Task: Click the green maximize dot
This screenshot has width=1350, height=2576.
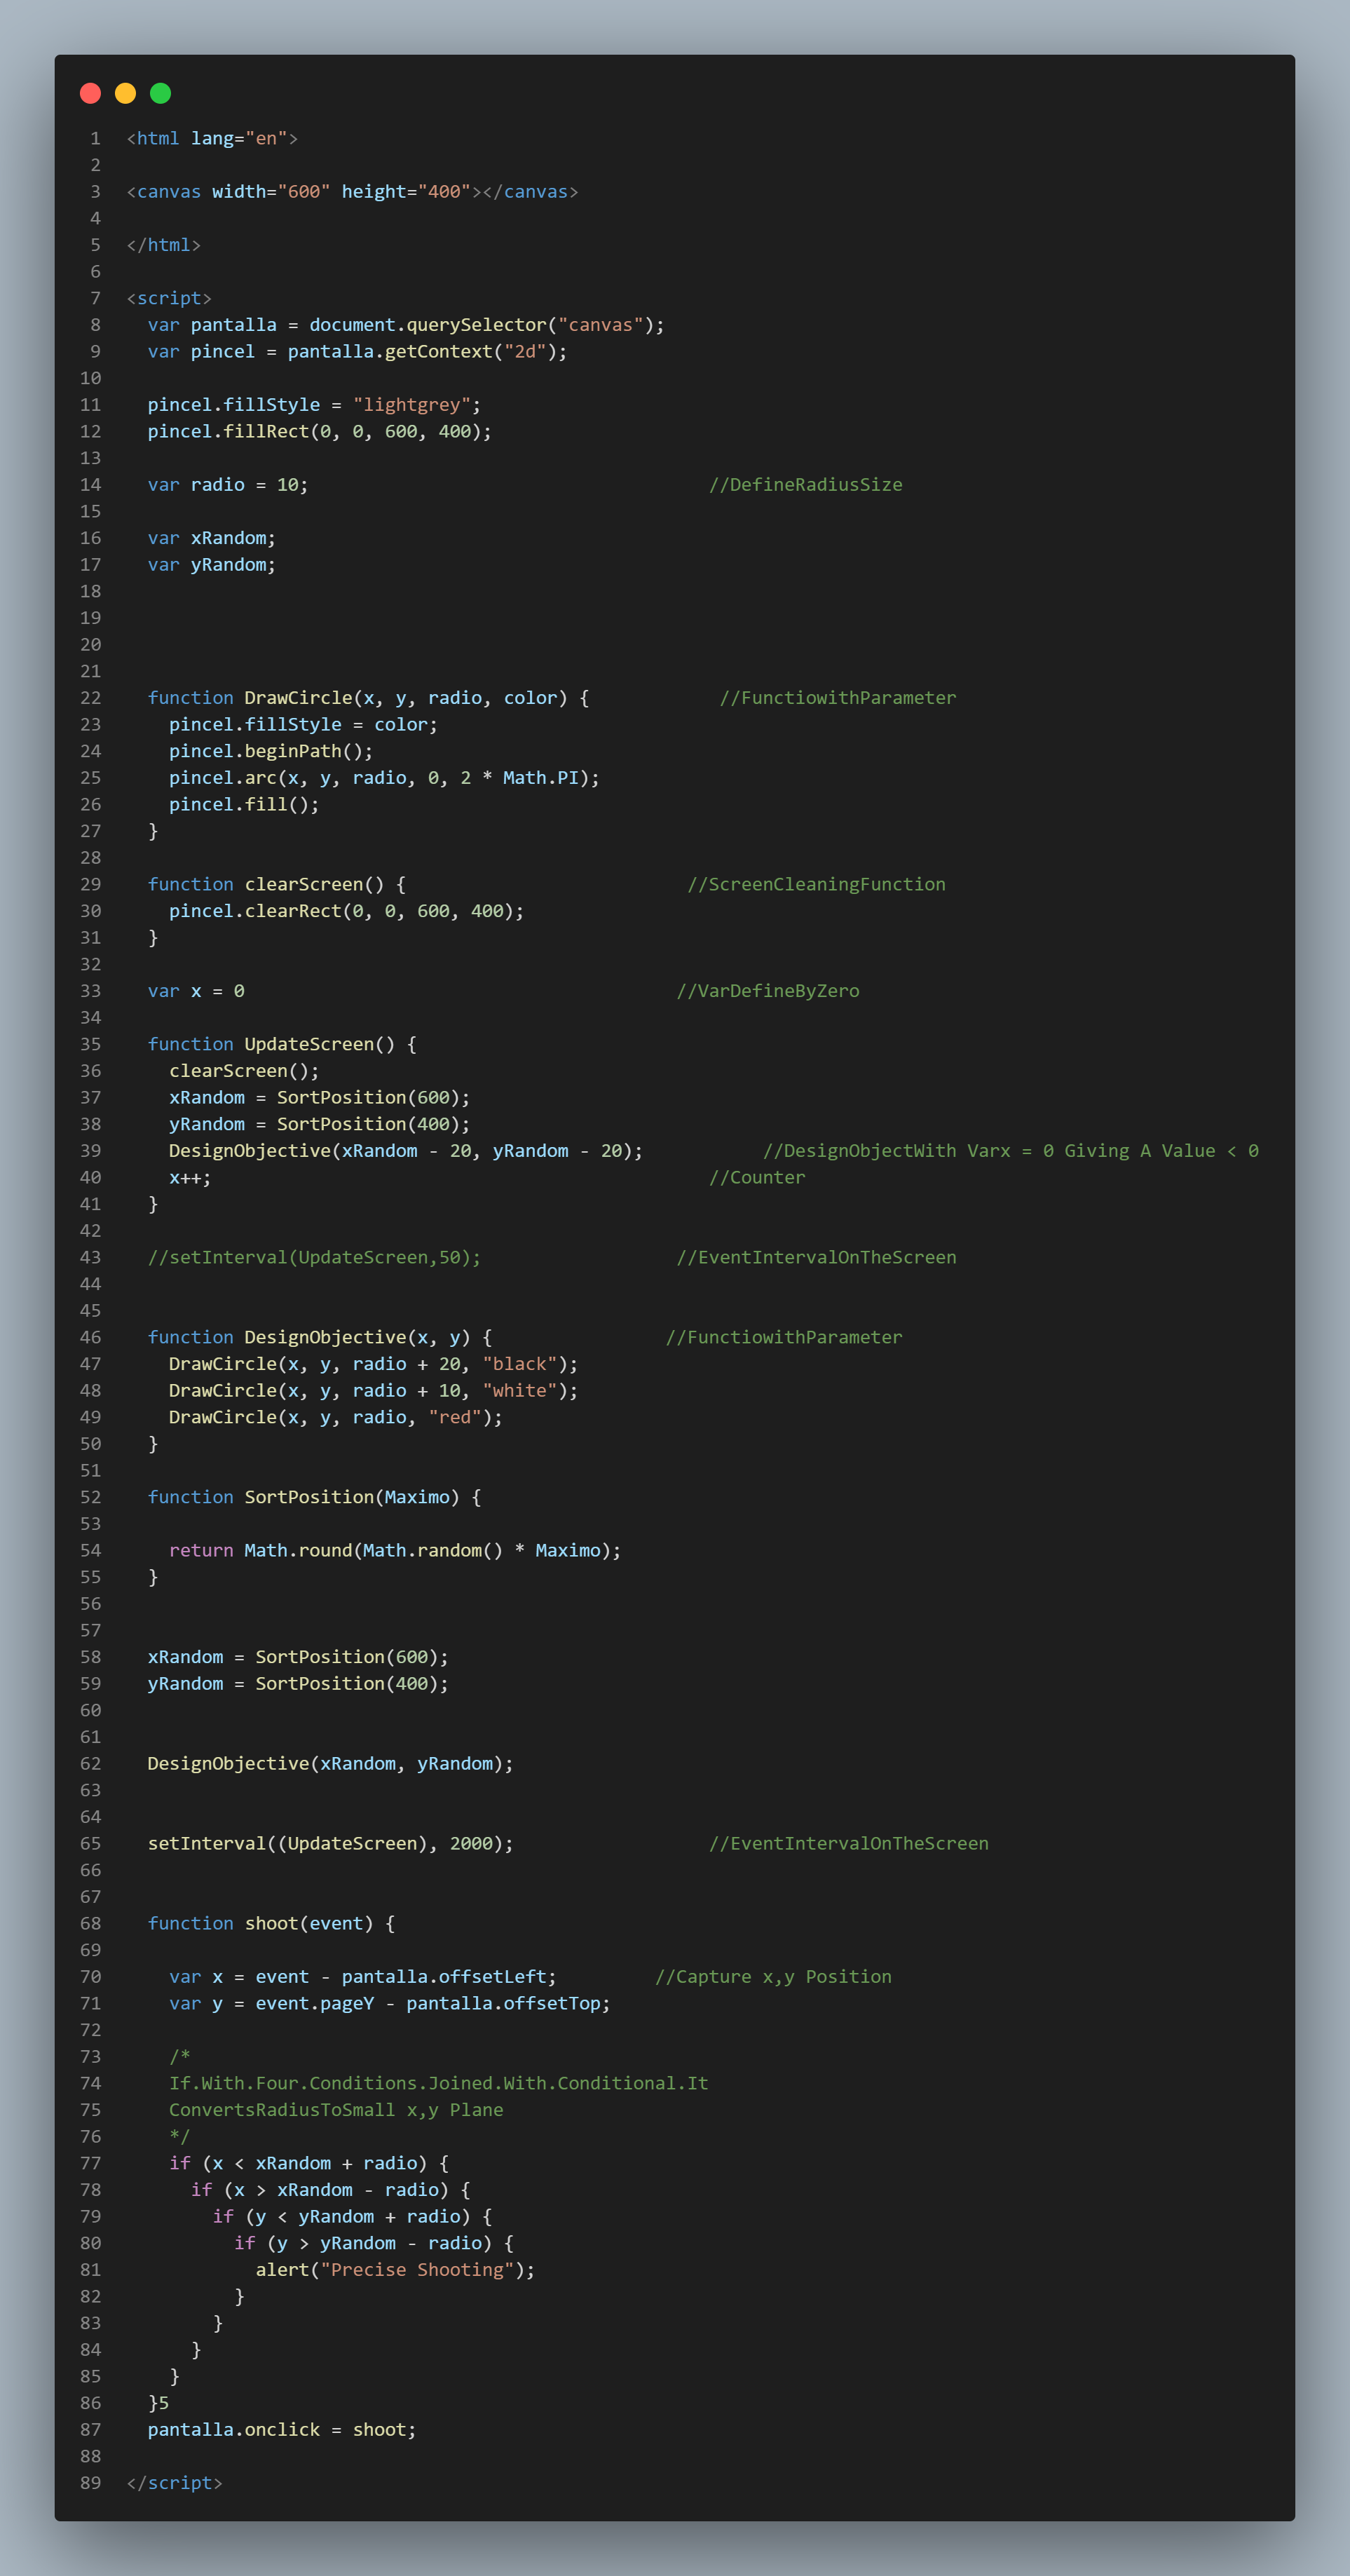Action: (160, 93)
